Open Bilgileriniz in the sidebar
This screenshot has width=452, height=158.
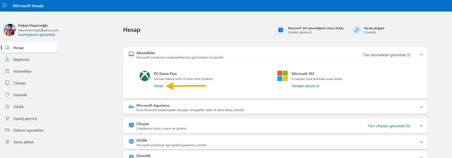tap(21, 60)
